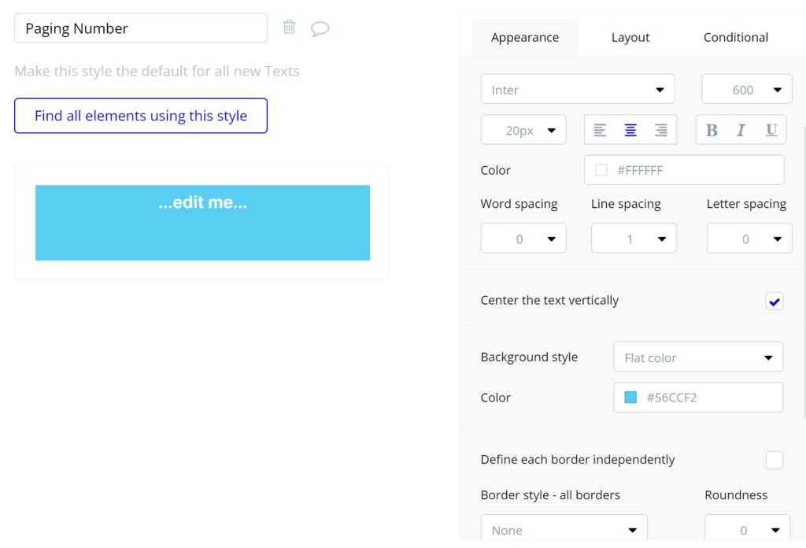Open the Line spacing dropdown
This screenshot has height=548, width=806.
click(634, 238)
